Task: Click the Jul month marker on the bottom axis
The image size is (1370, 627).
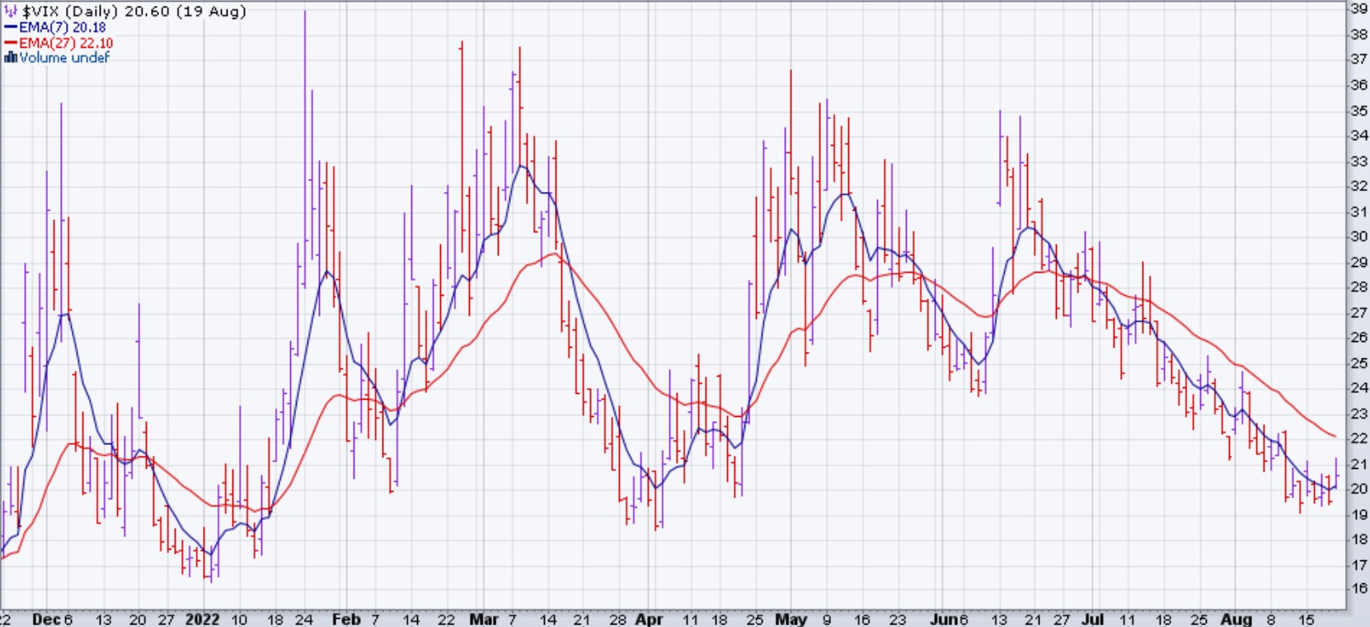Action: pos(1092,619)
